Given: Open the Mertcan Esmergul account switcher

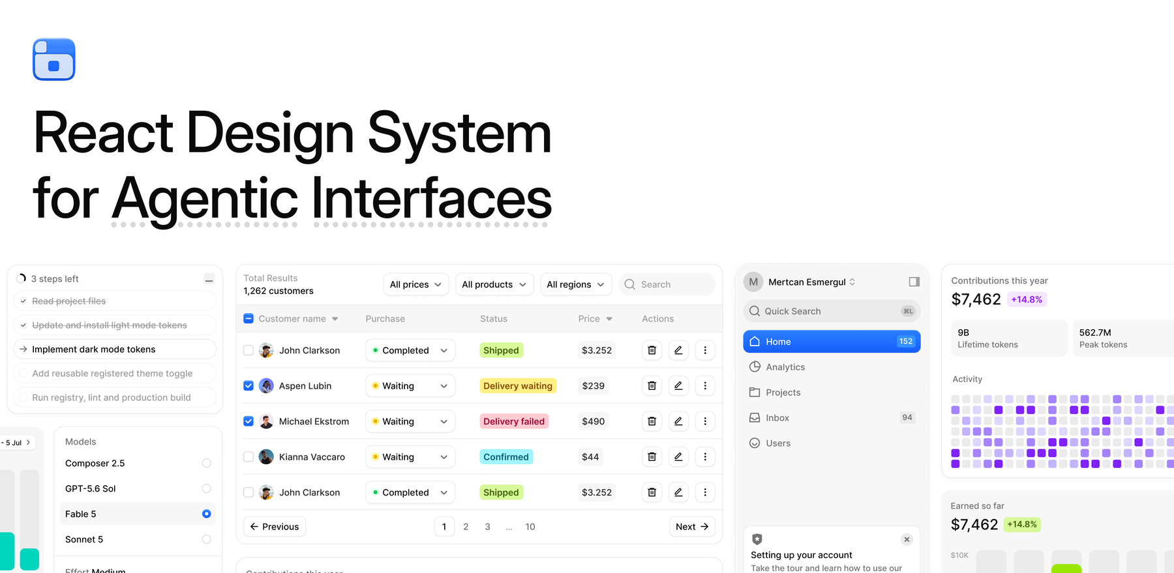Looking at the screenshot, I should click(812, 282).
